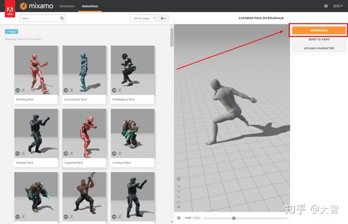Click the Mixamo logo
This screenshot has width=348, height=224.
(37, 6)
